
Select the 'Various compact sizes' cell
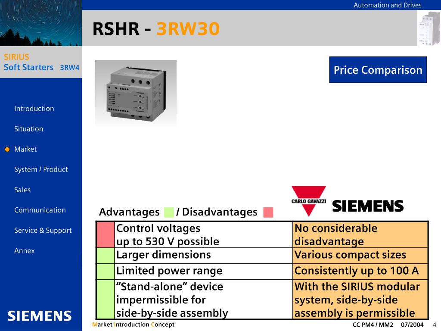click(x=360, y=256)
